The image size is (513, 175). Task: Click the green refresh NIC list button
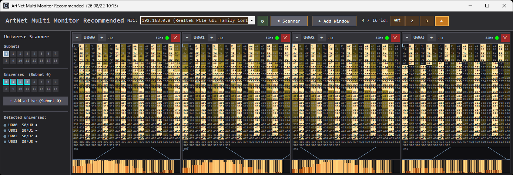(262, 21)
